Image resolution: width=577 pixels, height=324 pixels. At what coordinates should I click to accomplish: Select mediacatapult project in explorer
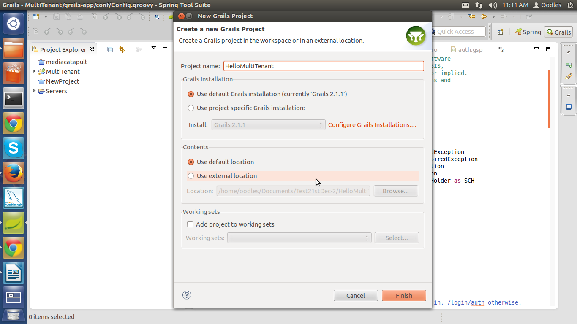(x=67, y=62)
